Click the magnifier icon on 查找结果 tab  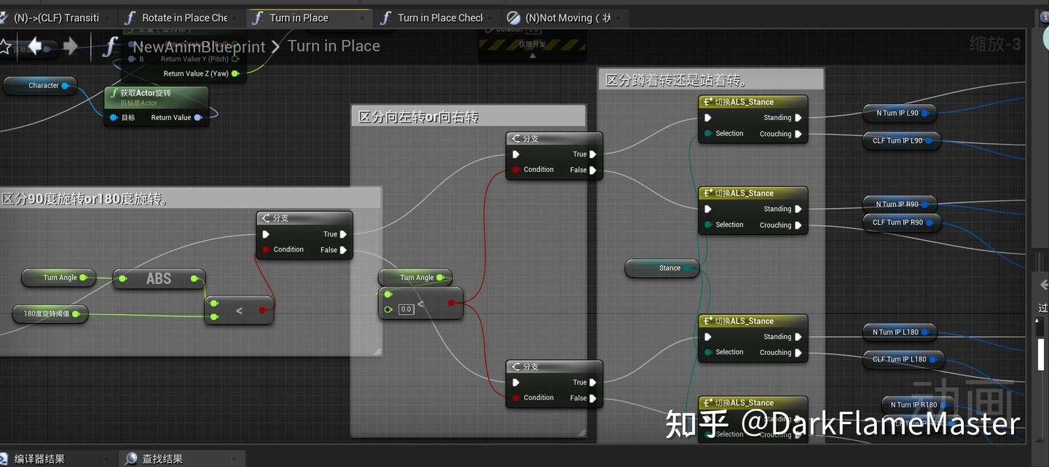pyautogui.click(x=131, y=458)
